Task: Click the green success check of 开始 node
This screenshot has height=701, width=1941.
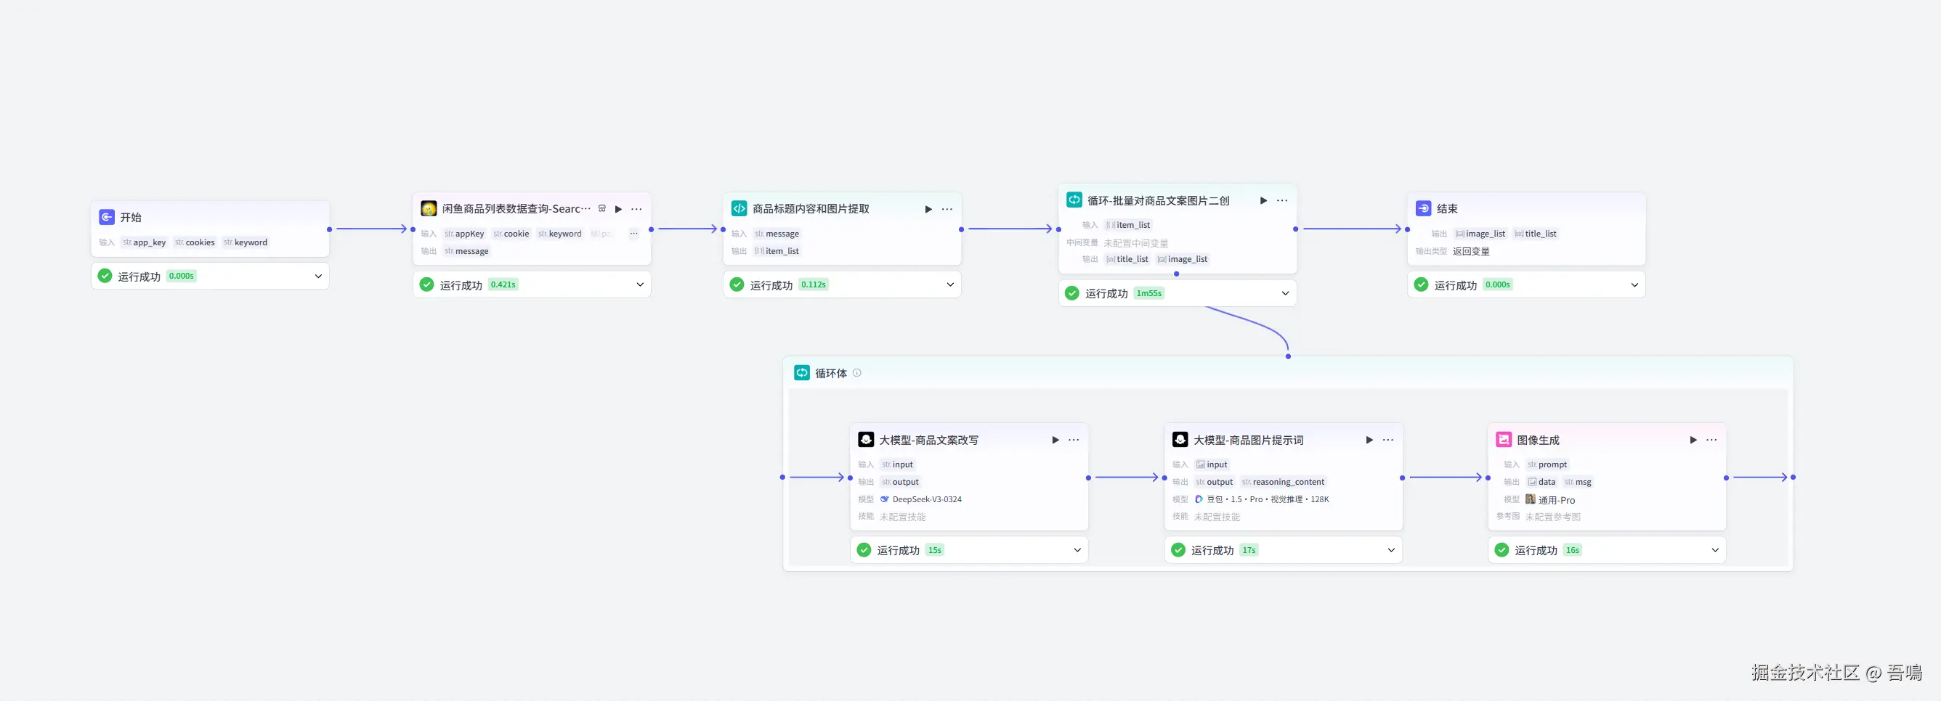Action: point(105,276)
